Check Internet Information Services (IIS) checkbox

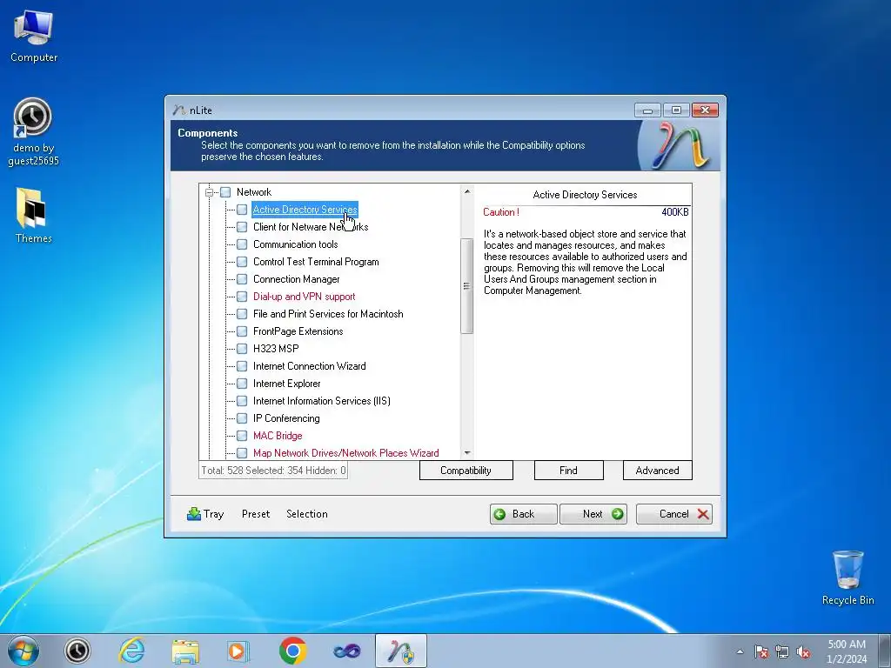coord(242,401)
